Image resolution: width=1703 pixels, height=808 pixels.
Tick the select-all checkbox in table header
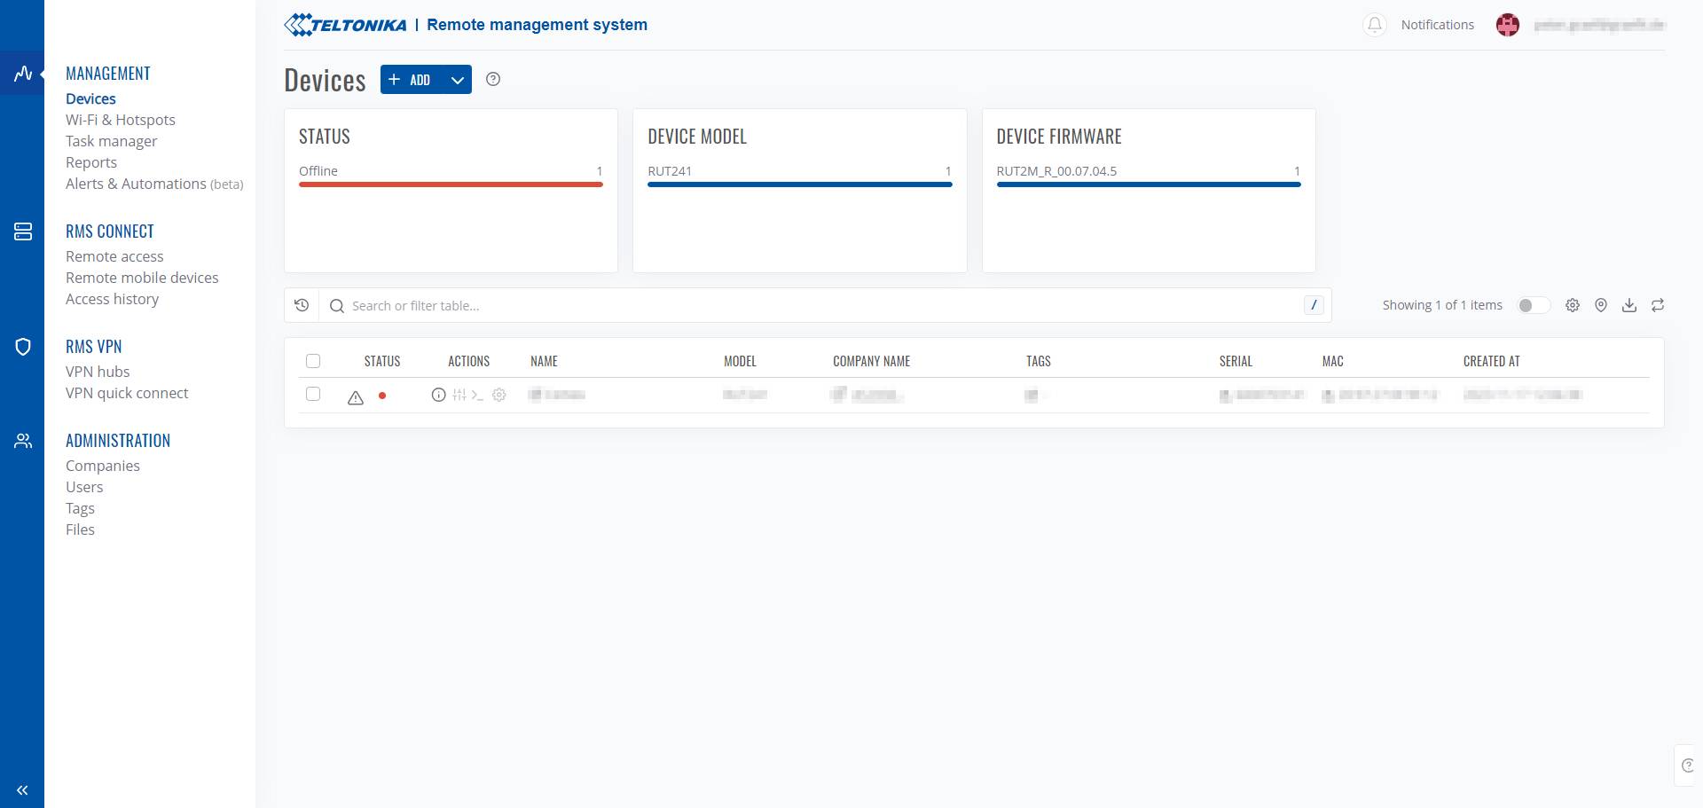[x=313, y=361]
